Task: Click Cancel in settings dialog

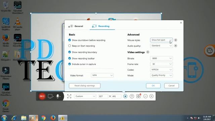Action: click(x=171, y=86)
